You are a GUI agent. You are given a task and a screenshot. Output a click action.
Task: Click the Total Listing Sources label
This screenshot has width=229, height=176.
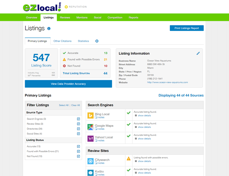76,73
